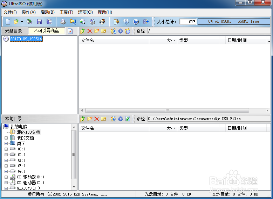Click the rename icon in the local toolbar
Screen dimensions: 273x199
(x=104, y=119)
